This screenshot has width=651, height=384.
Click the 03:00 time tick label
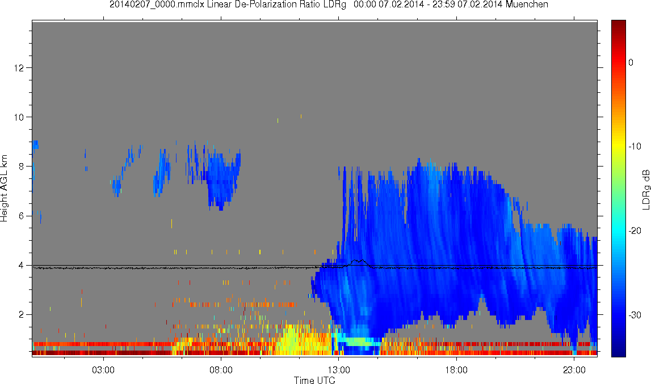[x=103, y=370]
